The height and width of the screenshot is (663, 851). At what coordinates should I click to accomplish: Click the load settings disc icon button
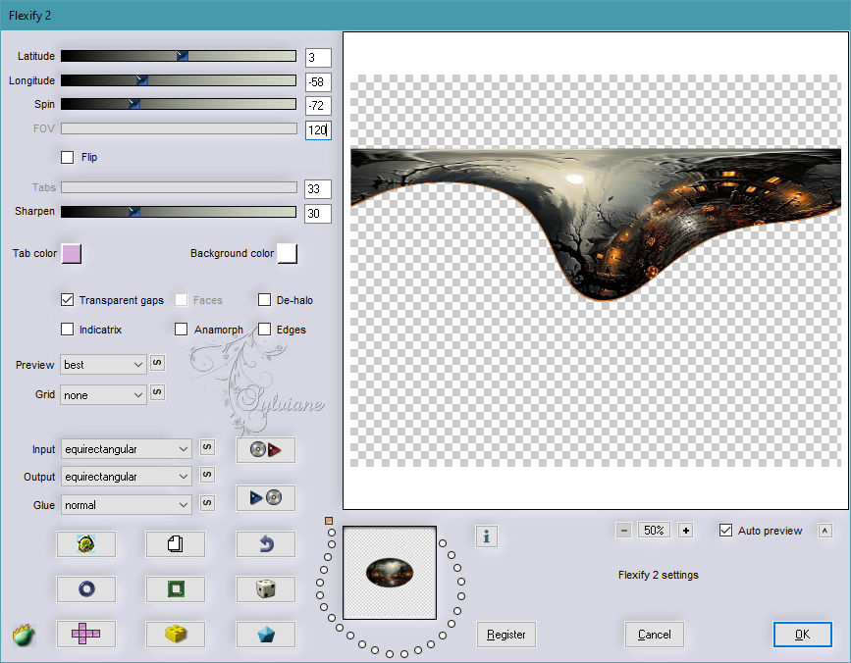click(265, 450)
